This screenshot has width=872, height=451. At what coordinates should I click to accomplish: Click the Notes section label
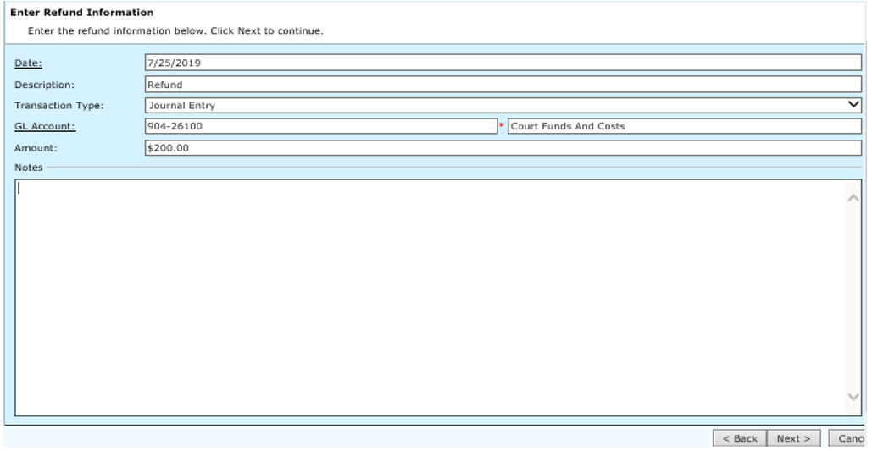pos(28,168)
